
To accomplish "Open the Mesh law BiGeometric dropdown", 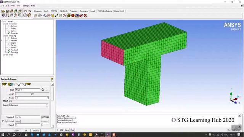I will tap(47, 105).
